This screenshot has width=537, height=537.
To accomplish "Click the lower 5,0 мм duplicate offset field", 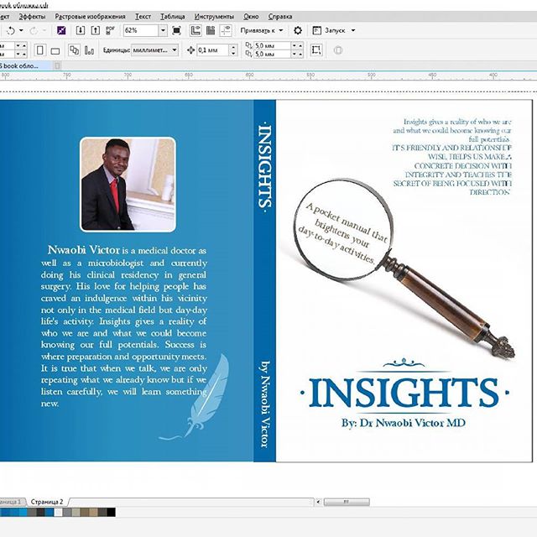I will pyautogui.click(x=272, y=54).
